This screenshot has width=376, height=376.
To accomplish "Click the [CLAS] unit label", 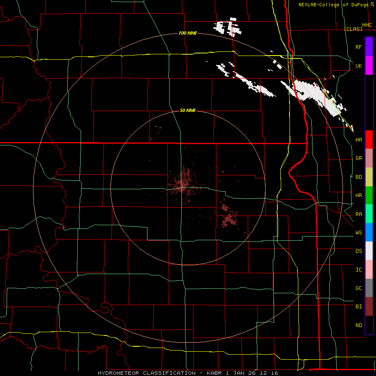I will tap(353, 29).
